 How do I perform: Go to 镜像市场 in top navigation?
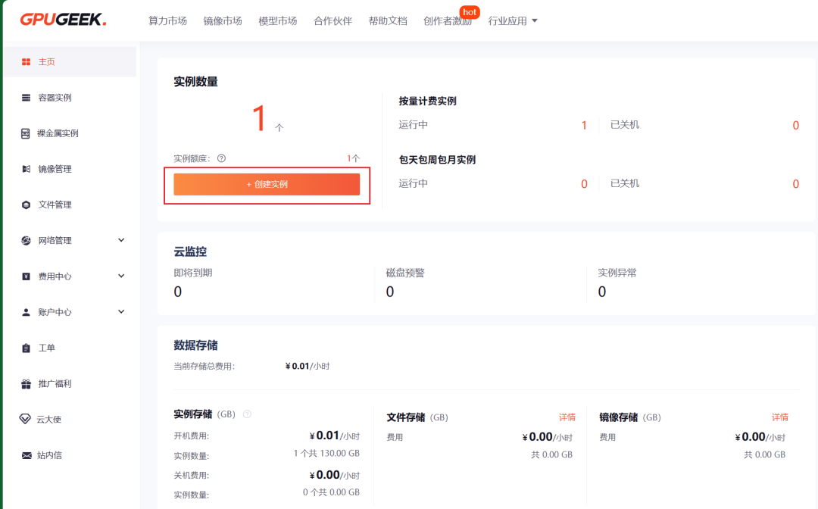click(x=222, y=20)
